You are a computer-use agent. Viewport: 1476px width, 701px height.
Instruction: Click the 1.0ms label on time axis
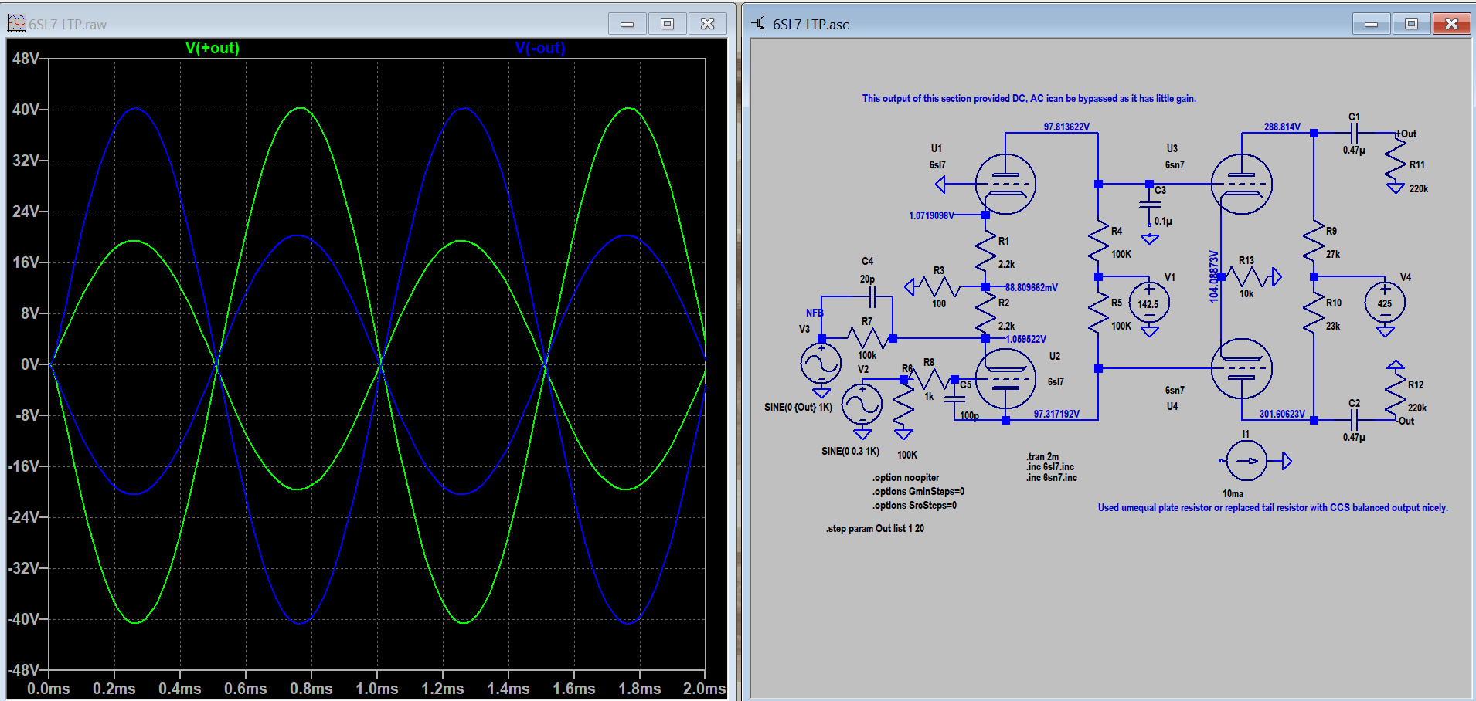point(377,689)
